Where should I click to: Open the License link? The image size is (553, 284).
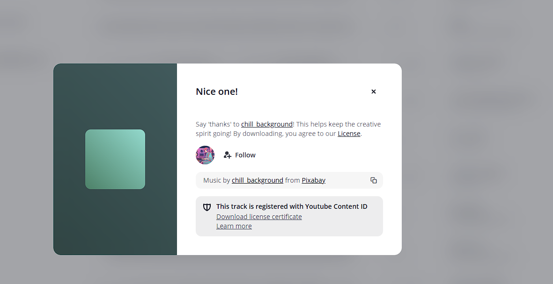click(349, 134)
